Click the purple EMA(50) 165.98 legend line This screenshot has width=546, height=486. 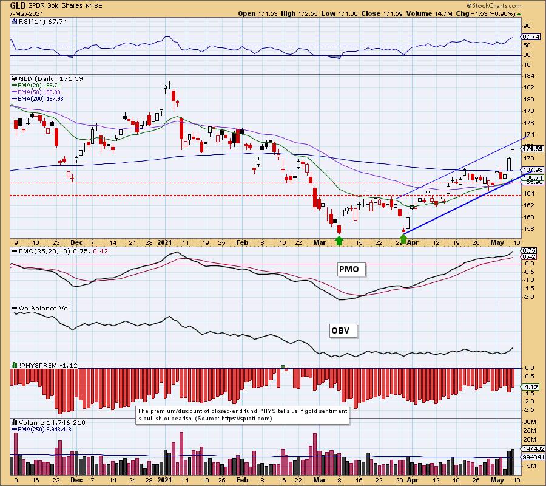(x=36, y=92)
